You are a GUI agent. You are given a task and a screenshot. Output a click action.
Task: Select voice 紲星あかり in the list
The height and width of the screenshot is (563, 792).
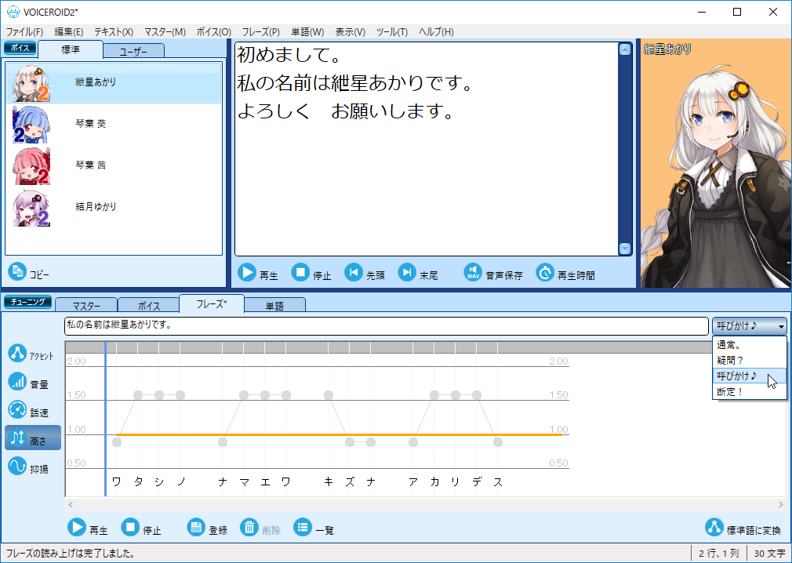coord(114,83)
